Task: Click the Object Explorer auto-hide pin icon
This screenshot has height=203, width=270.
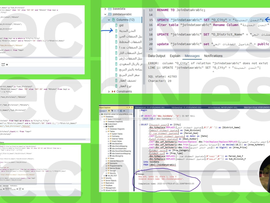Action: pyautogui.click(x=129, y=107)
